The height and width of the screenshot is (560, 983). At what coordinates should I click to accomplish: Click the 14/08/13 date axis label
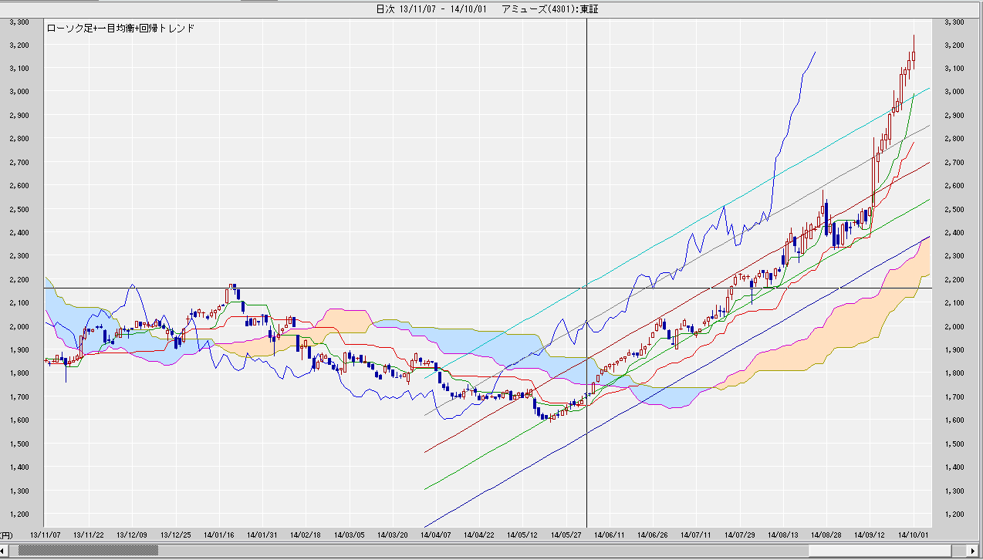pos(783,534)
